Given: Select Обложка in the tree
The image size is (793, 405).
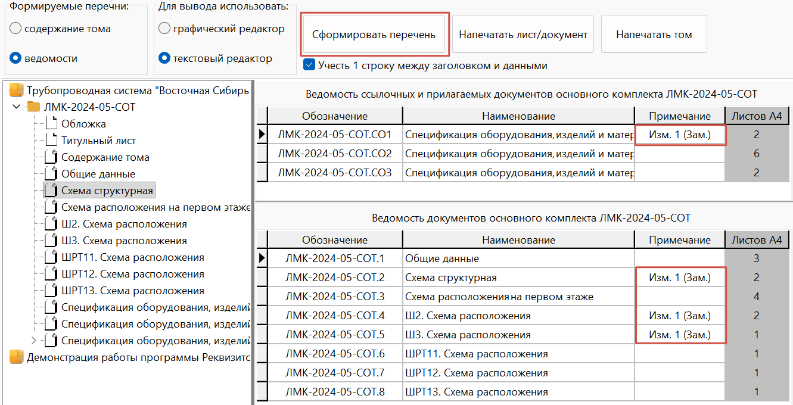Looking at the screenshot, I should click(83, 124).
